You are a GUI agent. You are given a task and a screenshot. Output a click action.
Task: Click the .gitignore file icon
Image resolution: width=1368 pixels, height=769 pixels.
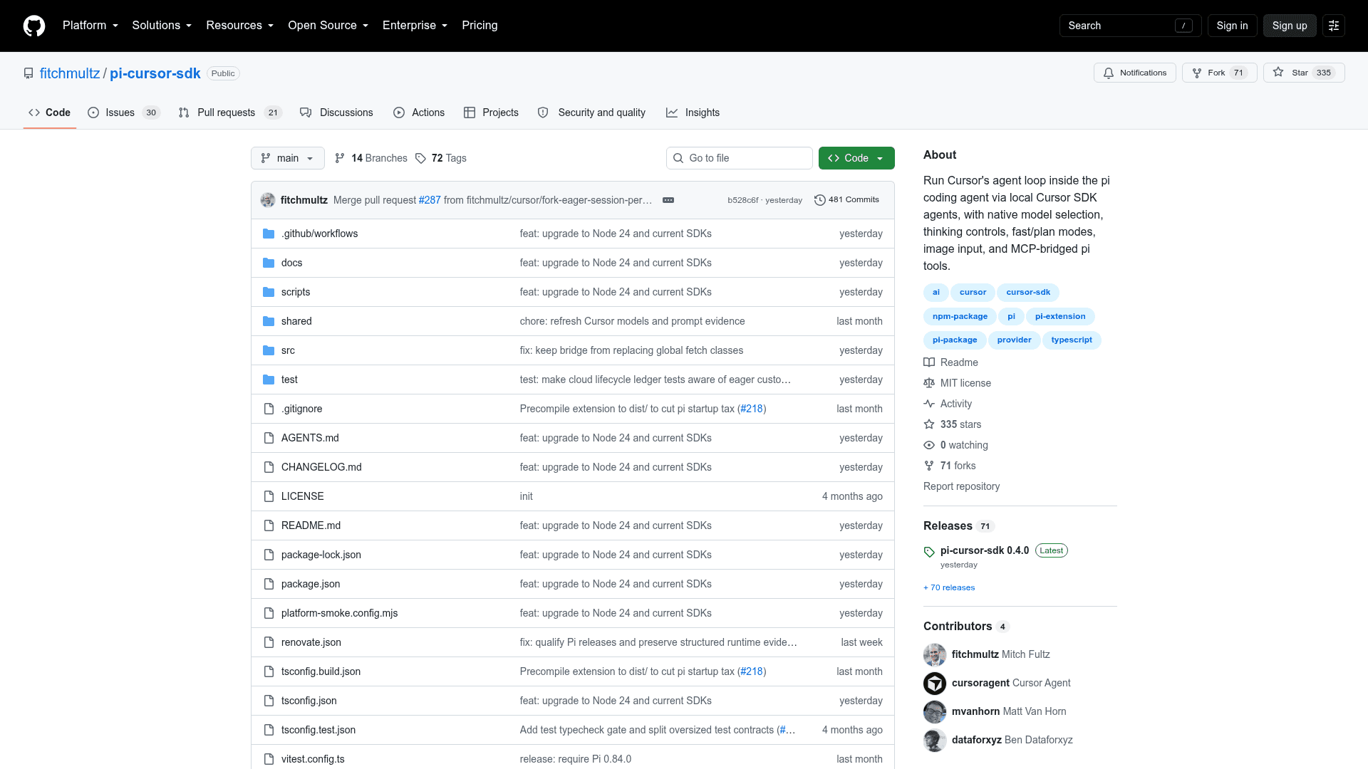(x=269, y=409)
